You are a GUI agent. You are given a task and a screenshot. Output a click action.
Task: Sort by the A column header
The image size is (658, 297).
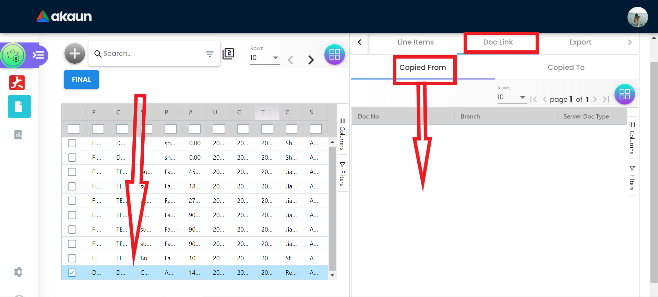(191, 112)
